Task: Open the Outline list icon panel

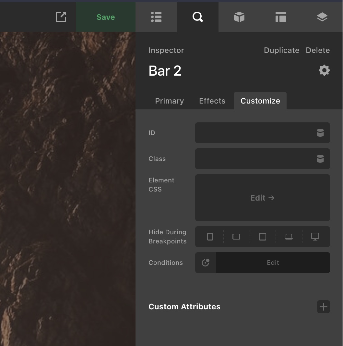Action: point(156,17)
